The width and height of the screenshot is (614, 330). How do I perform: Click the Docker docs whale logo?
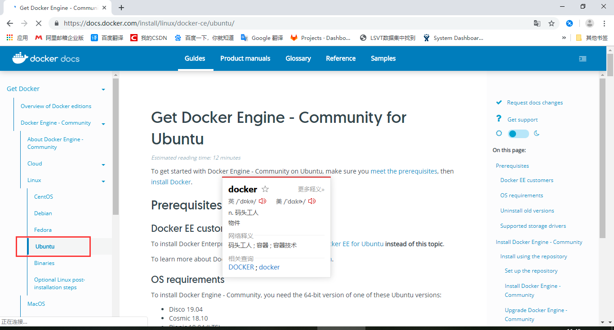click(x=19, y=58)
